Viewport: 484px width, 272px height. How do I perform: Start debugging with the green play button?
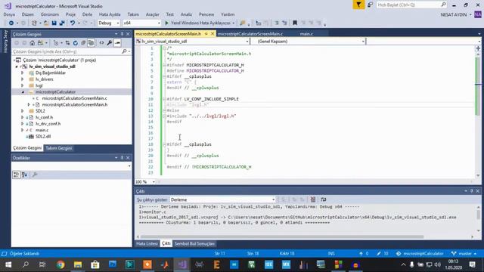click(x=166, y=23)
